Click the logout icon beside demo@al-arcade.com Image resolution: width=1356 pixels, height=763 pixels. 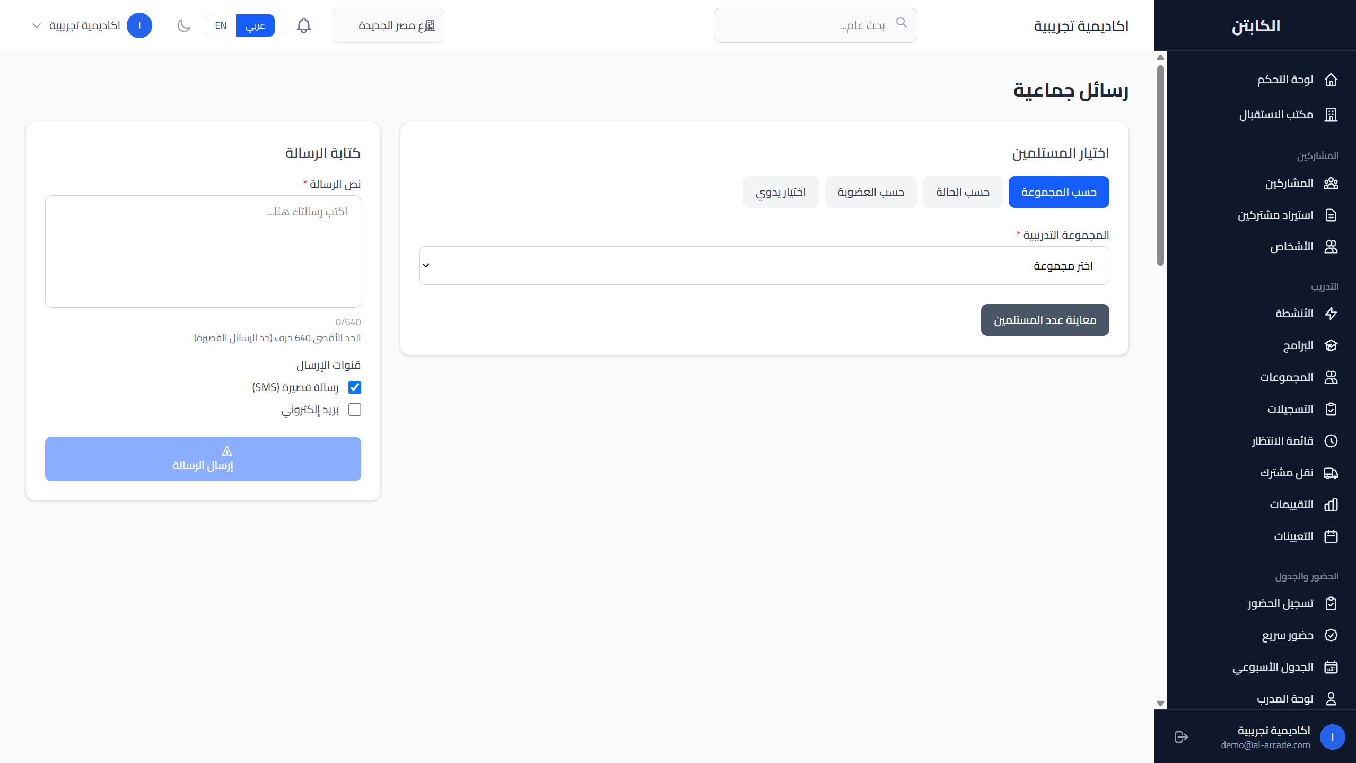click(1181, 737)
